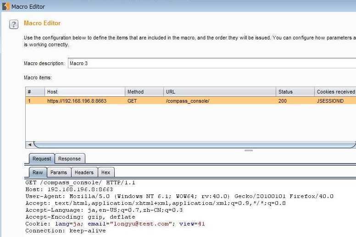Viewport: 356px width, 237px height.
Task: Click the Burp icon in title bar
Action: tap(6, 6)
